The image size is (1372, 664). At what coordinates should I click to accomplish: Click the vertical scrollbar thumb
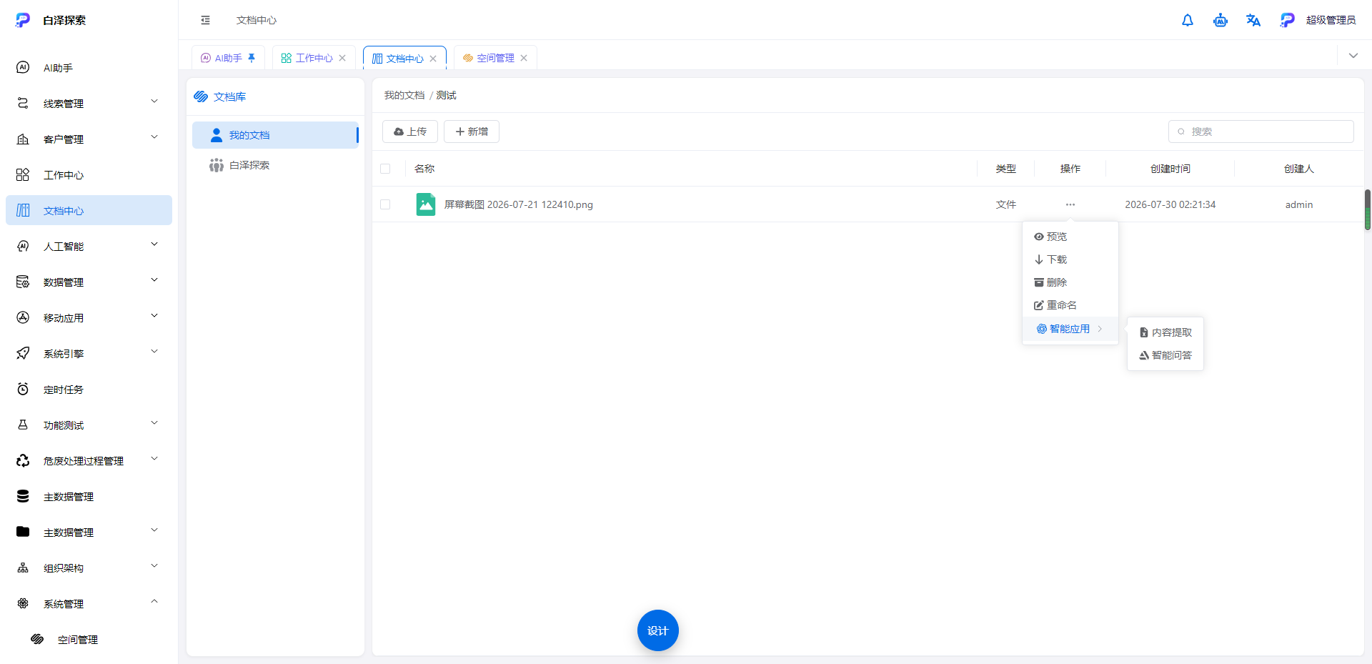[x=1368, y=210]
